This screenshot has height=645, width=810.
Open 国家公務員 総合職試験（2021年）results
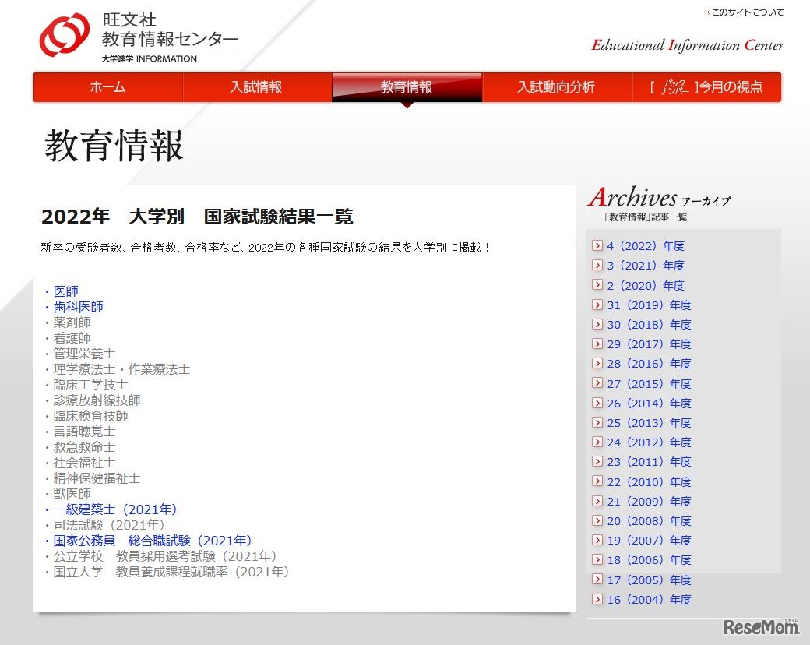tap(152, 540)
